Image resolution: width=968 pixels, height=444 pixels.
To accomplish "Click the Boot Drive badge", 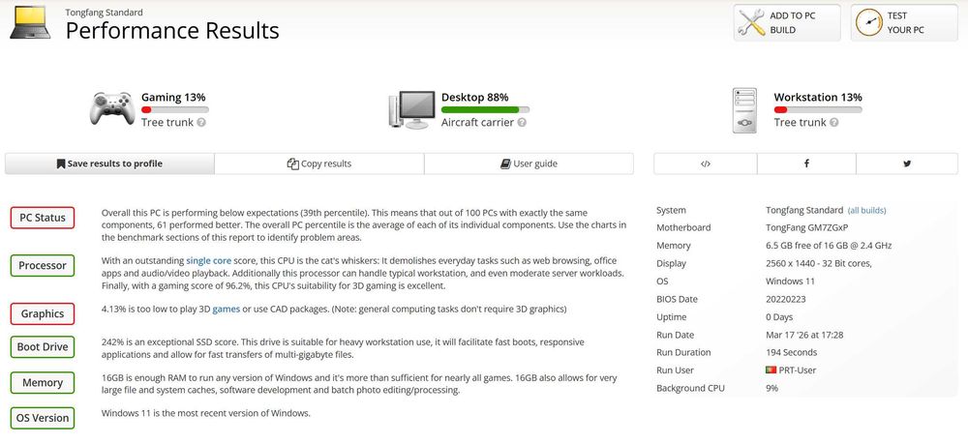I will (x=43, y=347).
